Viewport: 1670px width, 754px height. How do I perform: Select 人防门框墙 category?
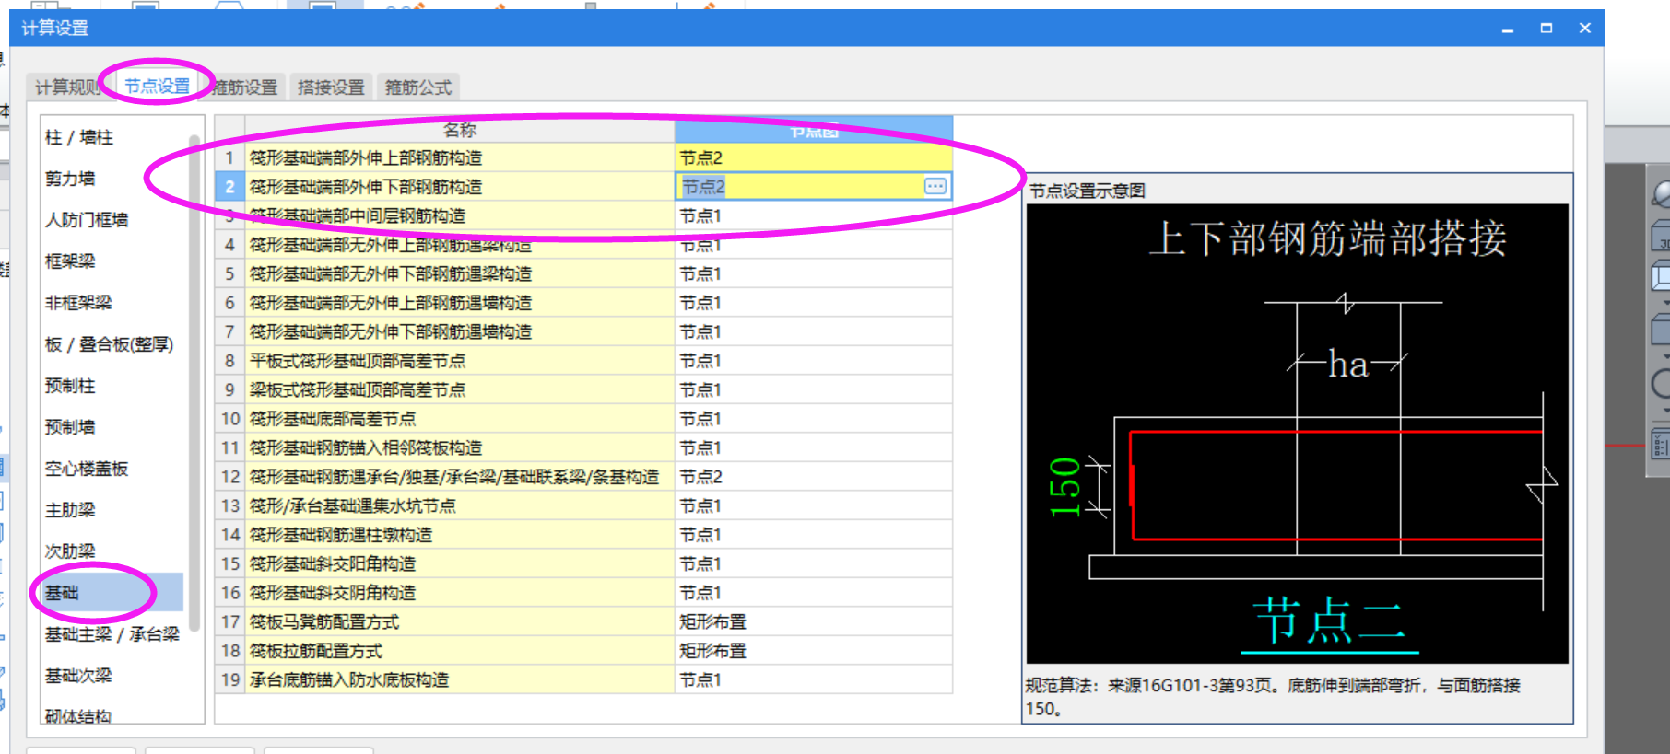tap(87, 220)
